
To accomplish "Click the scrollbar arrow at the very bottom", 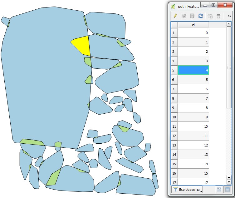I will coord(229,182).
